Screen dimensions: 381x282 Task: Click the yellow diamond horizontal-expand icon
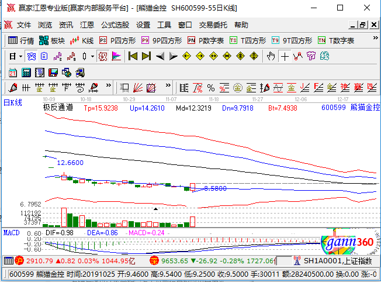(213, 56)
